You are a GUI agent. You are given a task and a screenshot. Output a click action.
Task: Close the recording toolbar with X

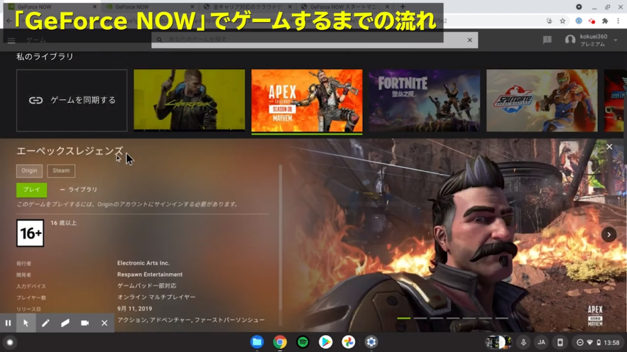[104, 323]
